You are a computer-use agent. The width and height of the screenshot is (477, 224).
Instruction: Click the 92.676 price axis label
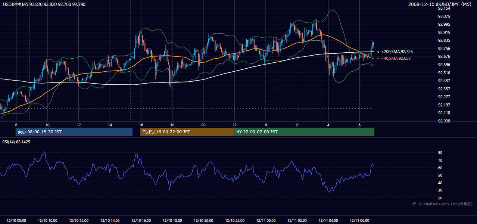[444, 56]
